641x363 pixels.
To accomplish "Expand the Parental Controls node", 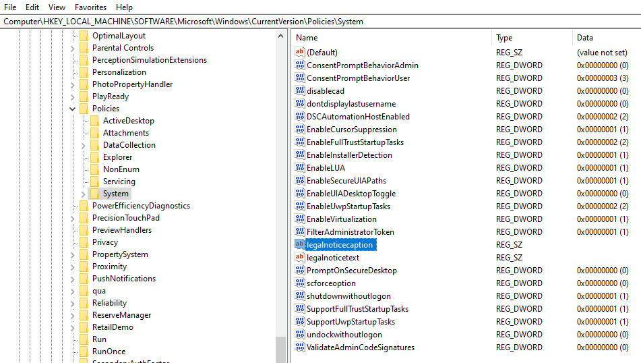I will 72,49.
